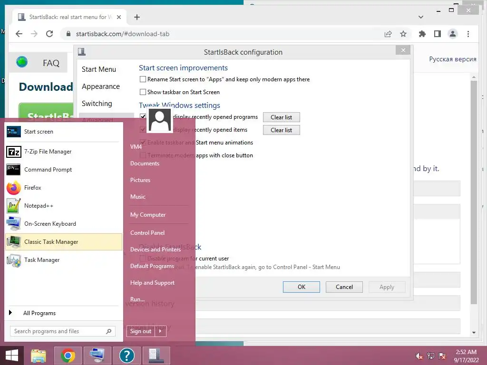Open Task Manager from start menu list
The width and height of the screenshot is (487, 365).
(x=64, y=260)
